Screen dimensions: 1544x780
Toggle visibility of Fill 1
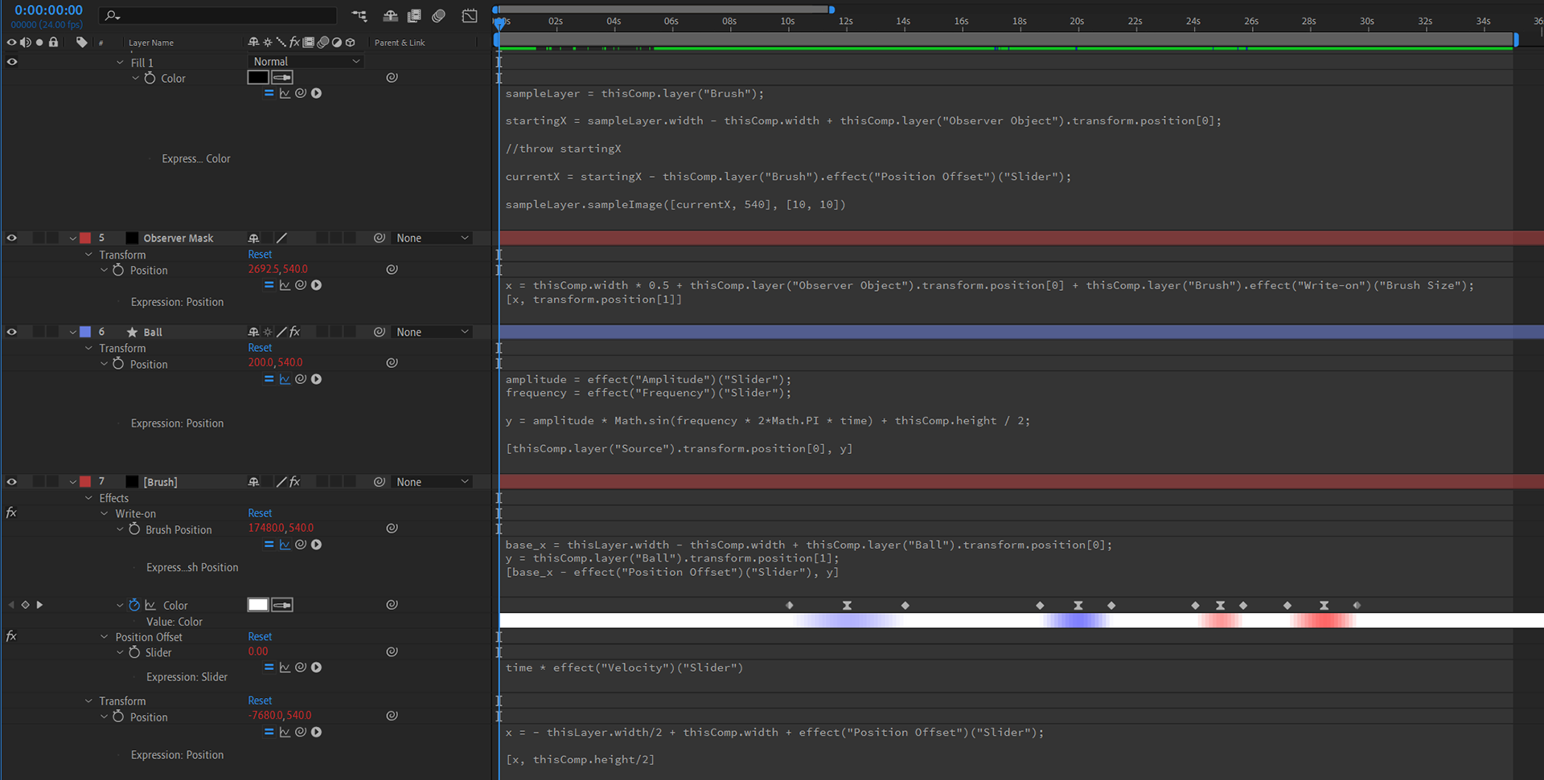point(12,62)
